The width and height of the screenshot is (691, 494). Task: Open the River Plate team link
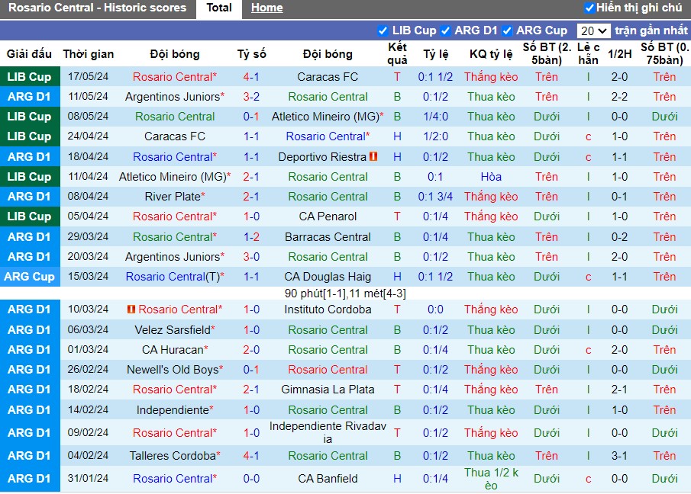pyautogui.click(x=173, y=197)
